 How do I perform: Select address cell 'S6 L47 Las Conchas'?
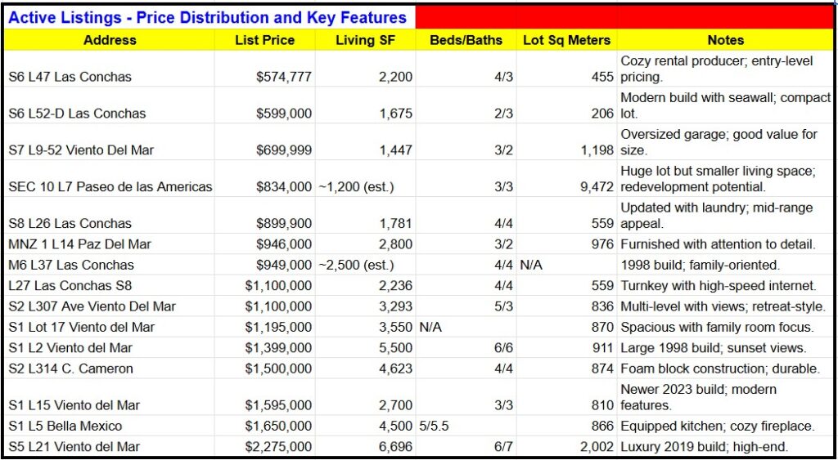tap(70, 77)
